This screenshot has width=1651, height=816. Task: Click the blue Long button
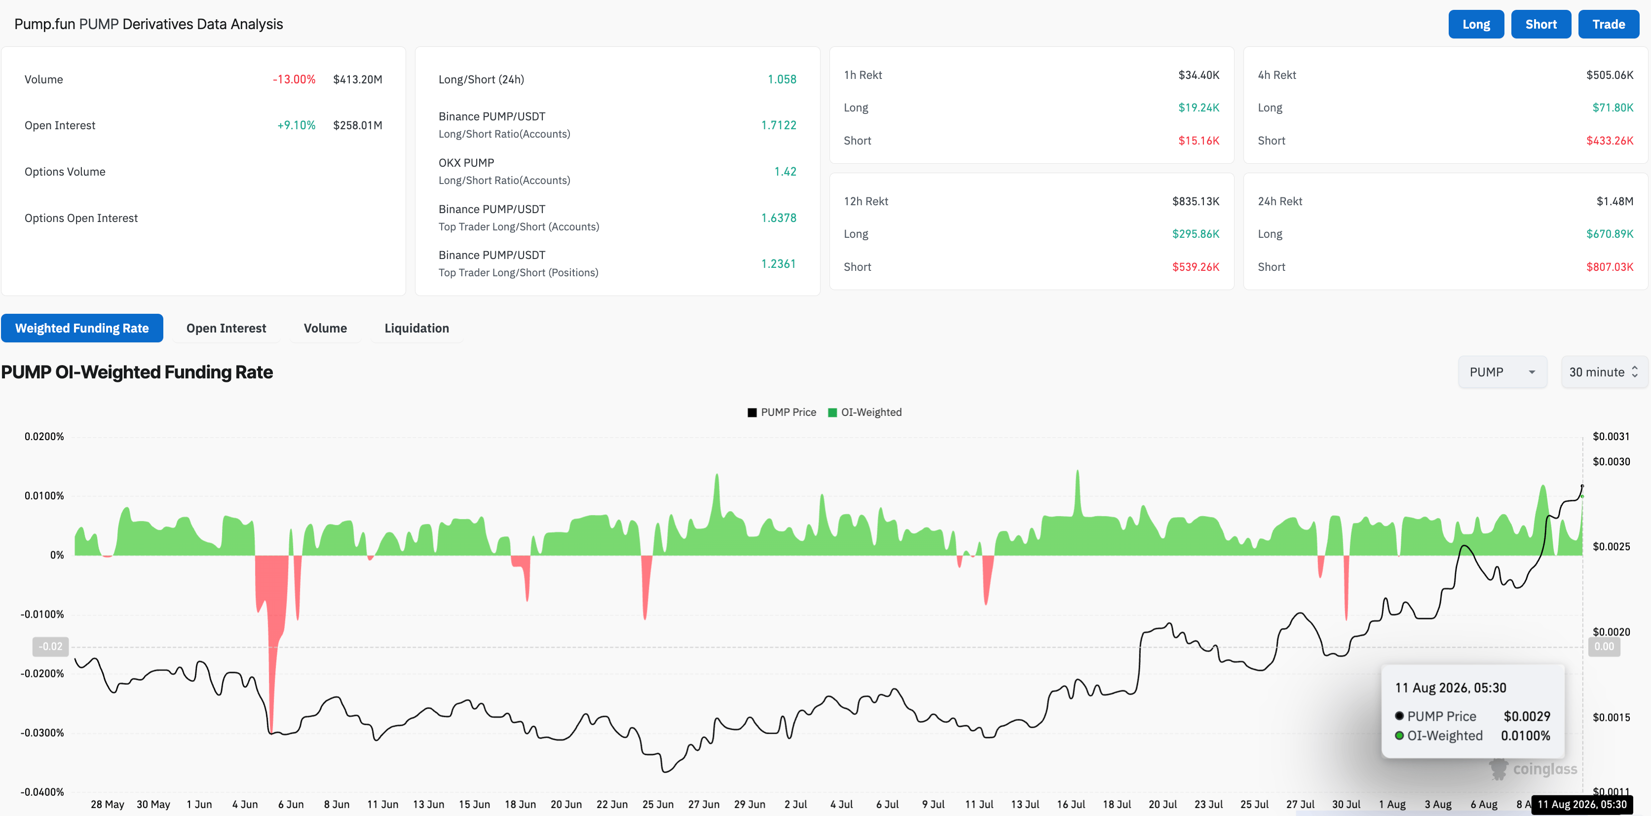1475,24
